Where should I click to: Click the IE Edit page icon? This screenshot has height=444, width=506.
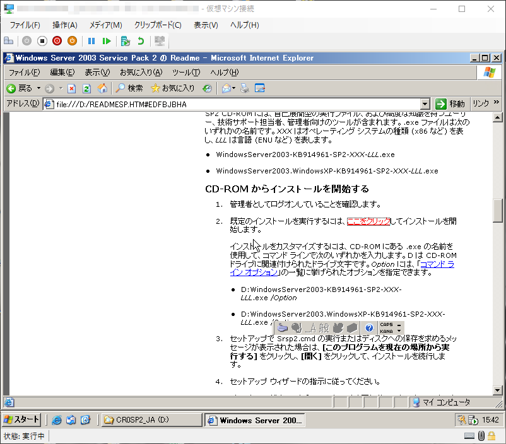click(260, 88)
